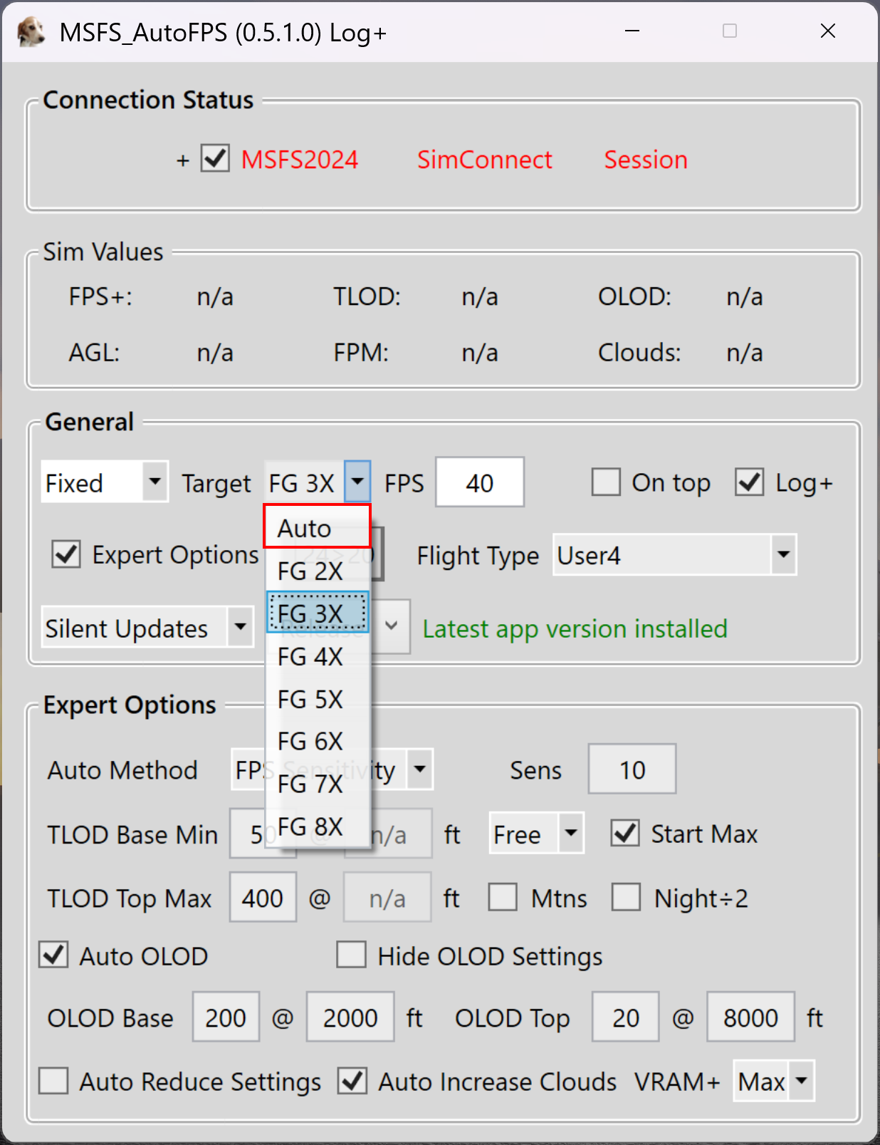Viewport: 880px width, 1145px height.
Task: Click Latest app version installed text
Action: [x=575, y=628]
